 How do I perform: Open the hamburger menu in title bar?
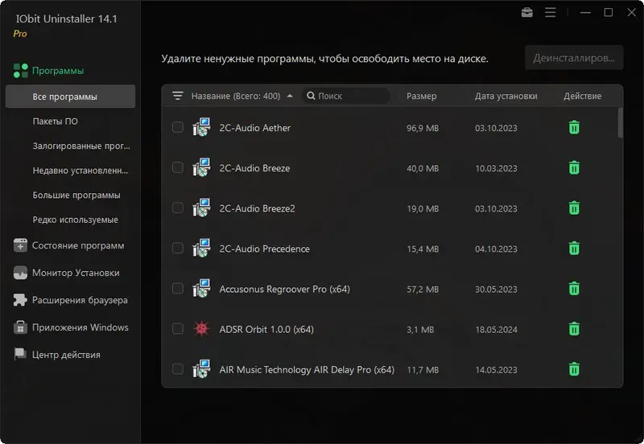[551, 13]
